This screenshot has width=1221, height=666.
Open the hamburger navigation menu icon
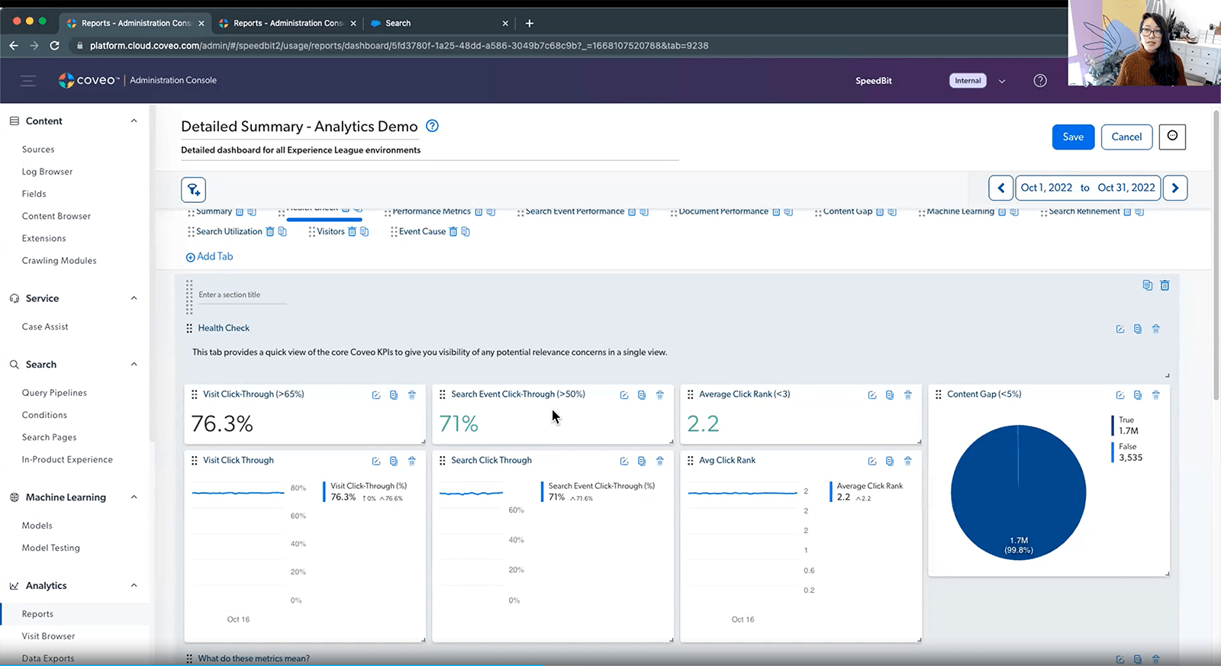pyautogui.click(x=28, y=81)
